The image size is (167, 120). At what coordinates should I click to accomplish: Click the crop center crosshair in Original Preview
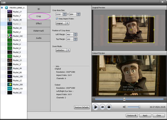click(x=131, y=30)
